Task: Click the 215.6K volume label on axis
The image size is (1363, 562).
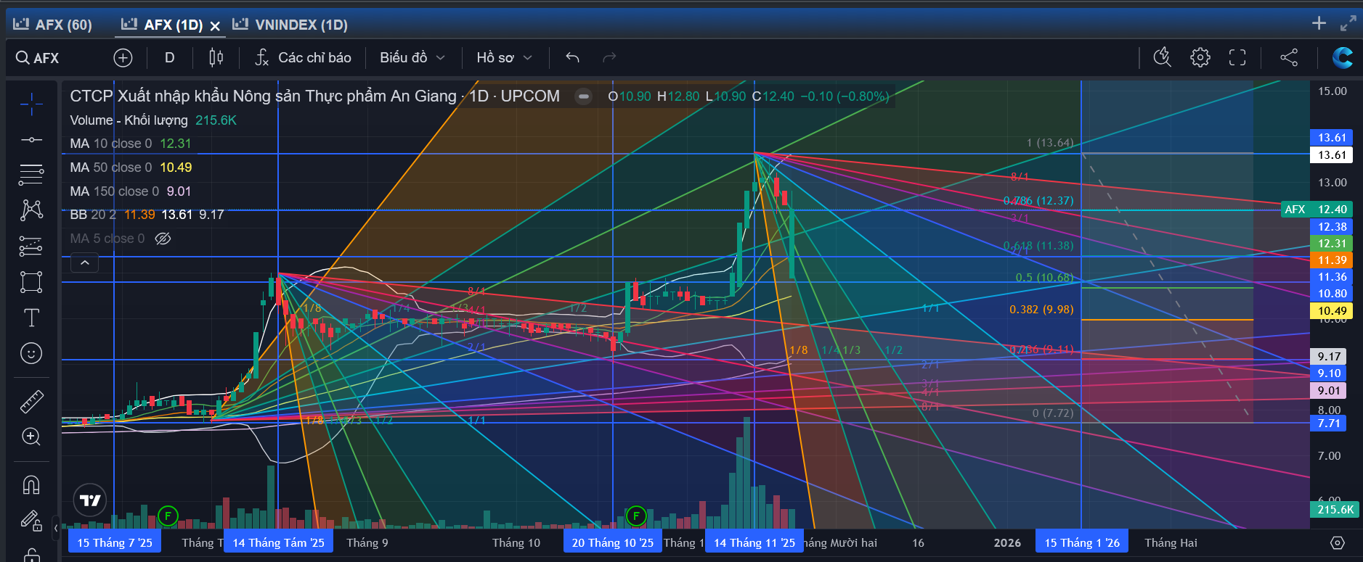Action: (1335, 510)
